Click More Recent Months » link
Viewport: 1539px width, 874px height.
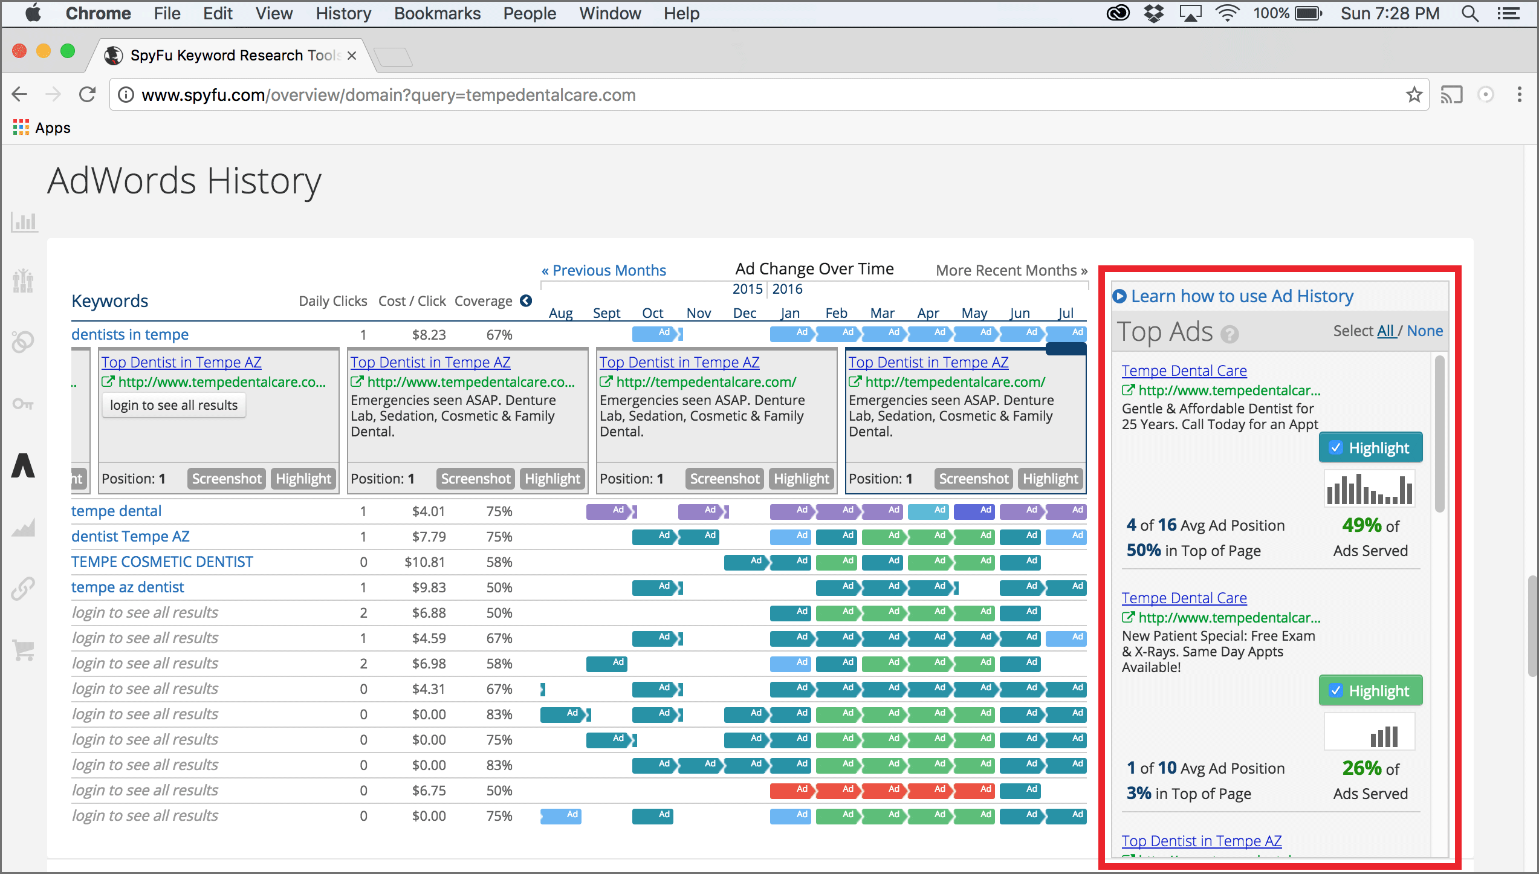point(1011,270)
